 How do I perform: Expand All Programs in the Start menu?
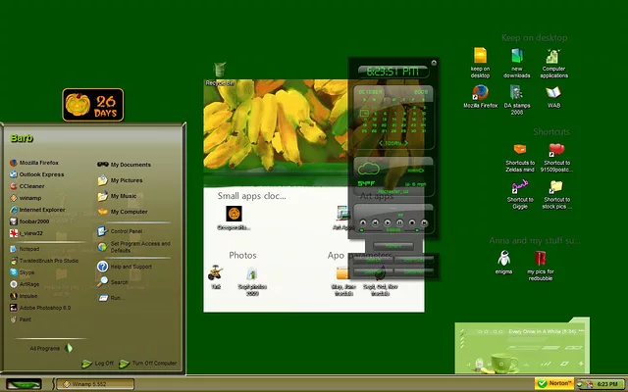point(51,347)
